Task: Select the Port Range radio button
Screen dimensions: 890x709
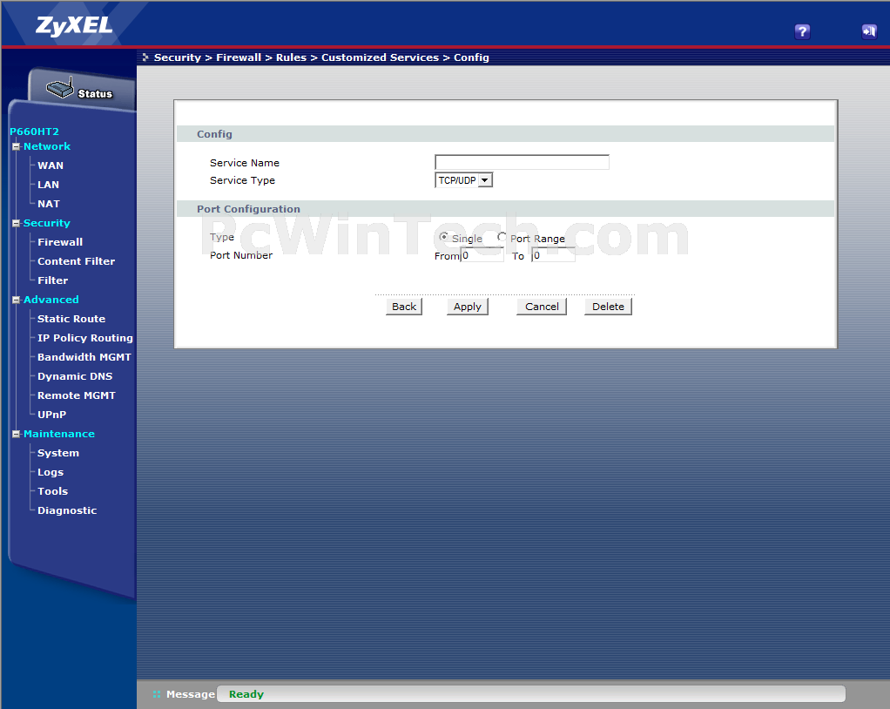Action: 502,237
